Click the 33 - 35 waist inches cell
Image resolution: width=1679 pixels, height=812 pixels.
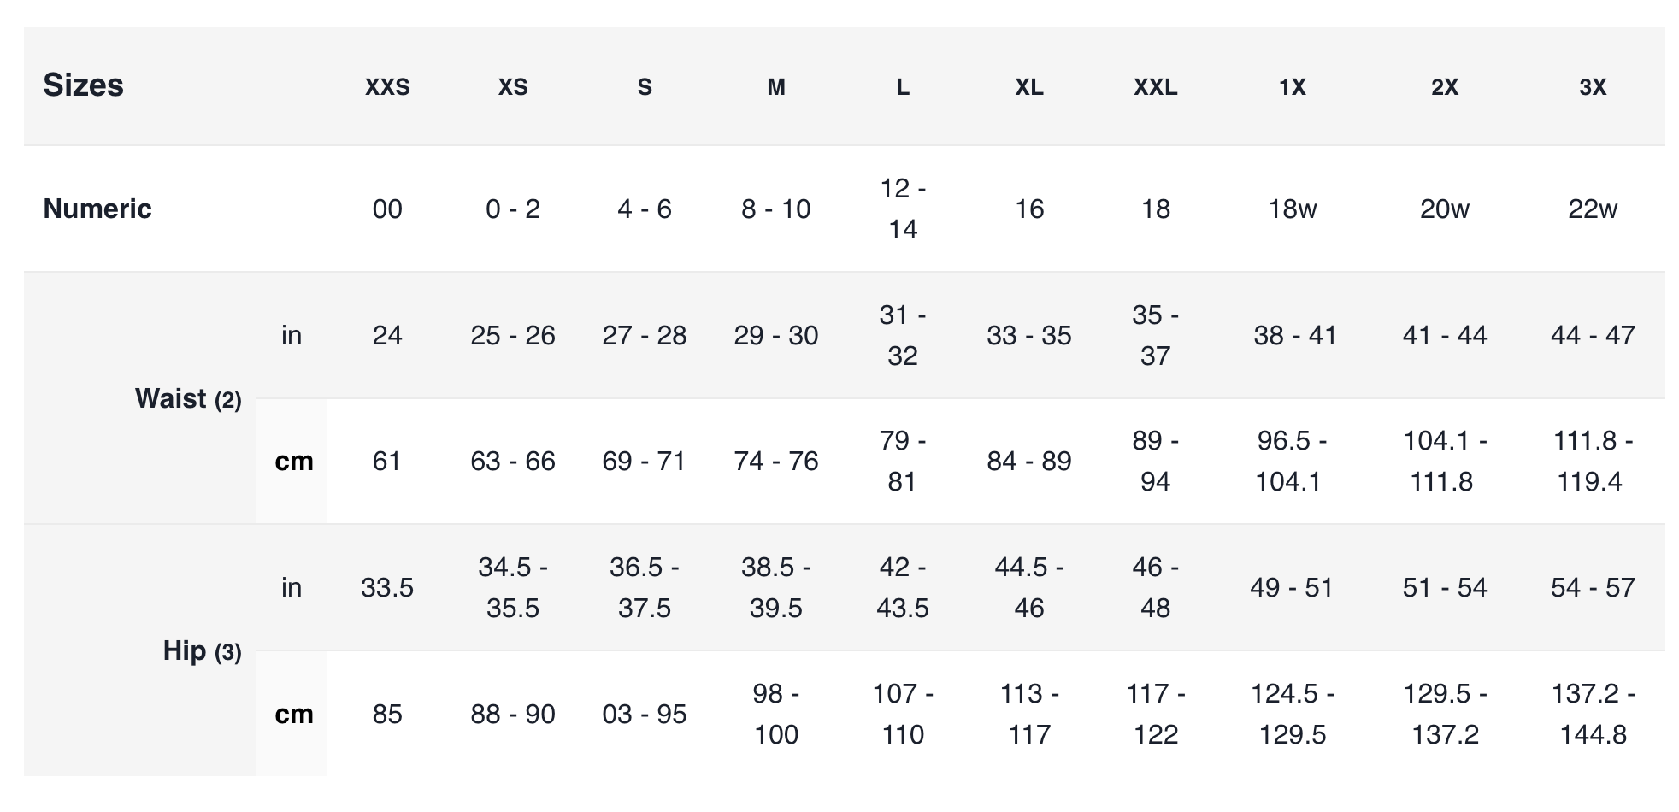click(x=1028, y=336)
